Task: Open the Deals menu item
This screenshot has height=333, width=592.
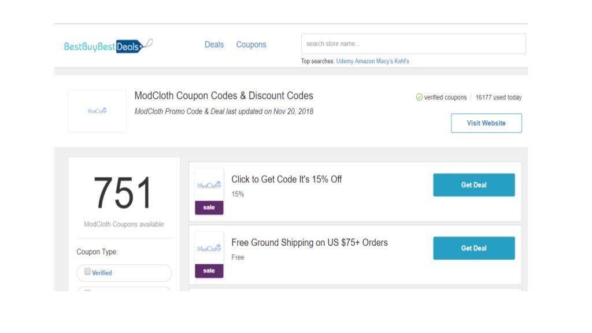Action: coord(214,45)
